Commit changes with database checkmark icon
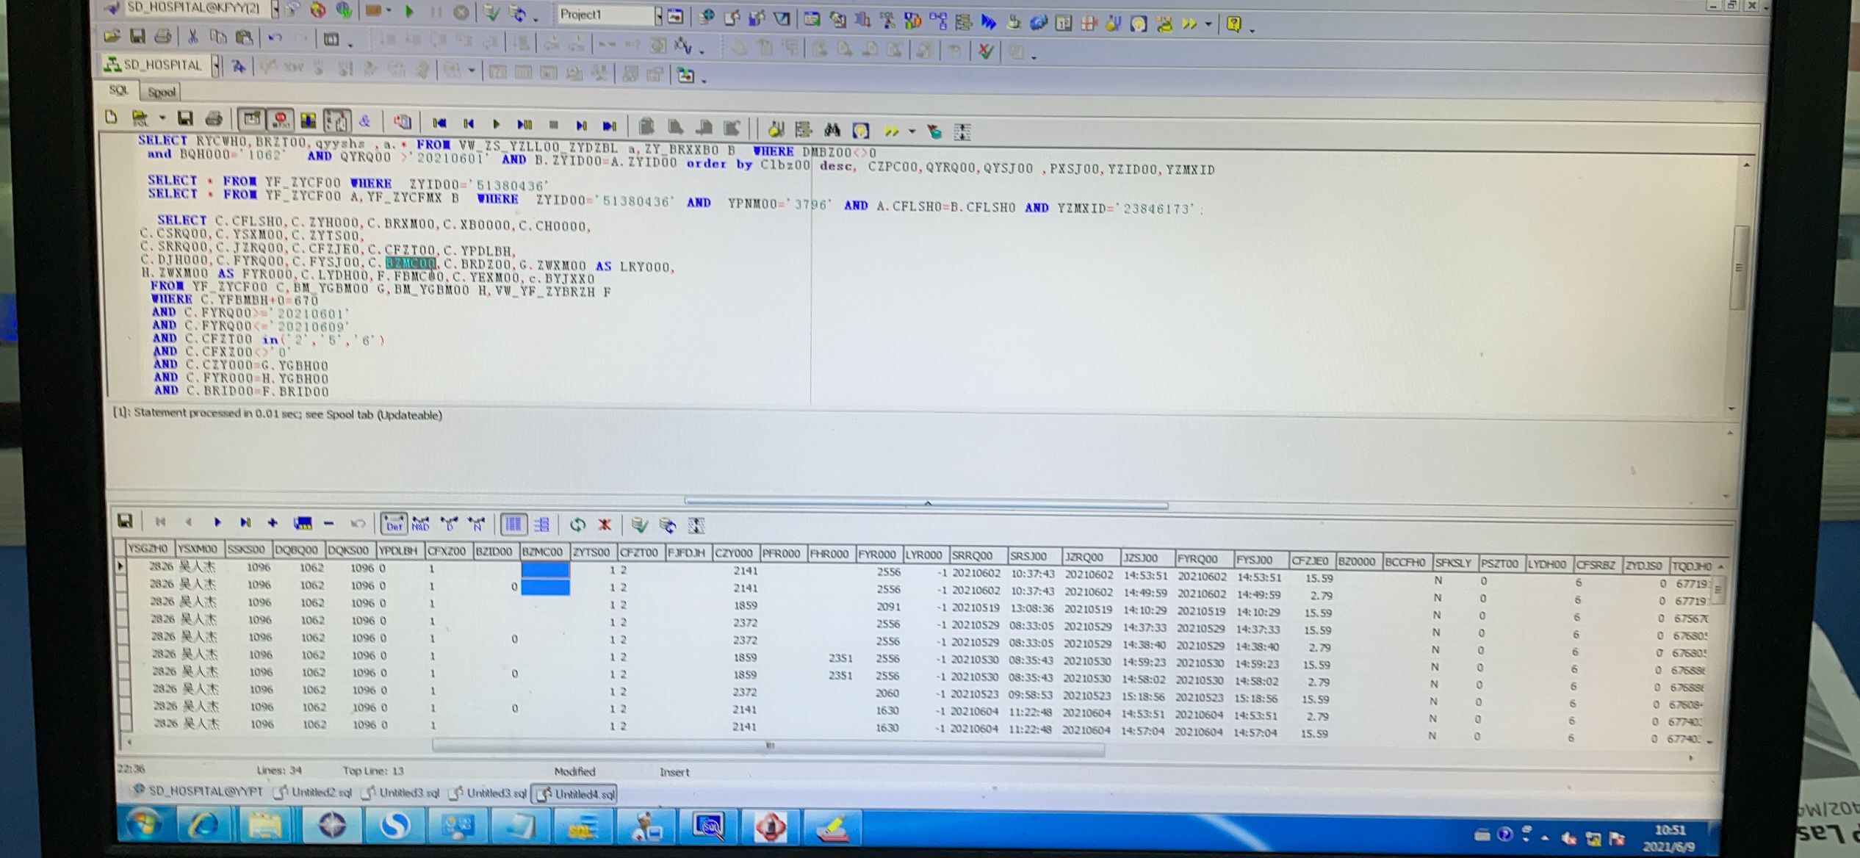This screenshot has width=1860, height=858. click(x=639, y=524)
